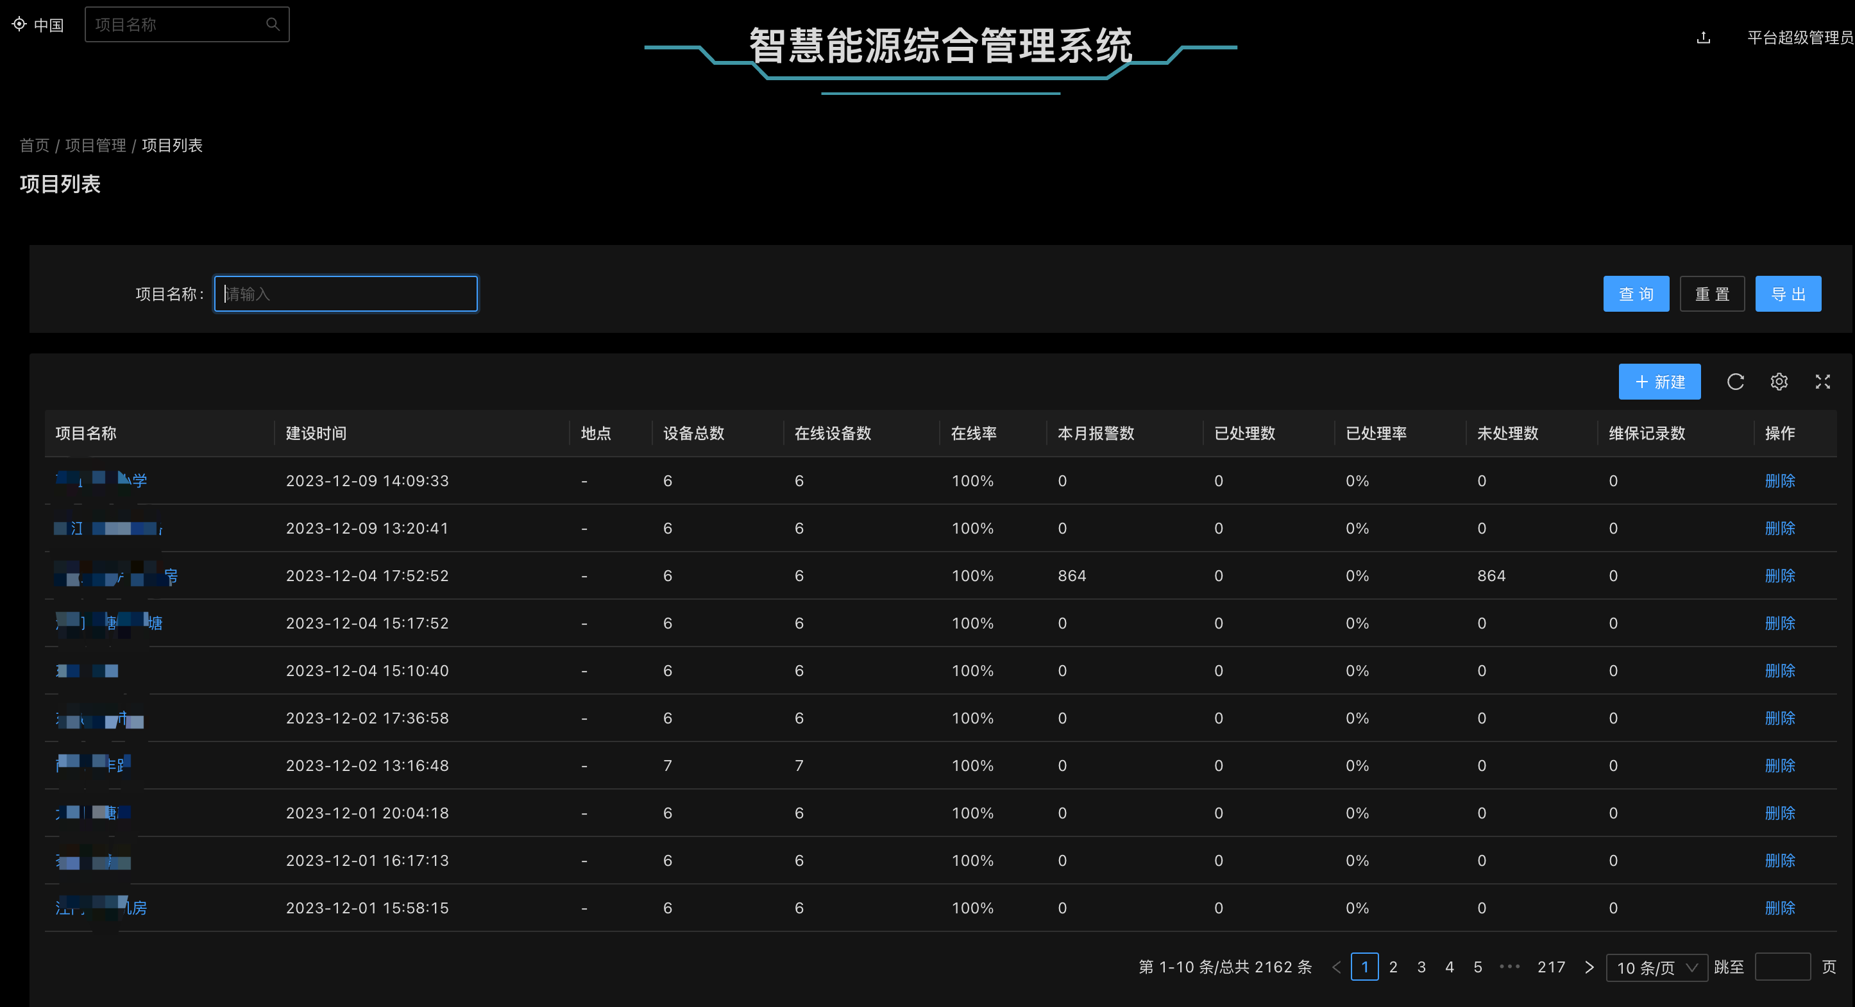Select page 5 in pagination
The width and height of the screenshot is (1855, 1007).
[x=1478, y=967]
